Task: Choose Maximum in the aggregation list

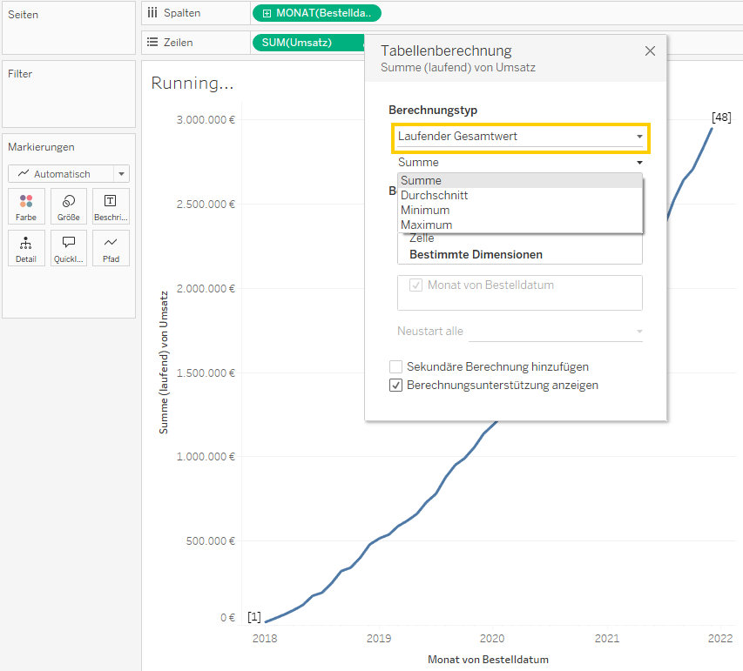Action: 426,225
